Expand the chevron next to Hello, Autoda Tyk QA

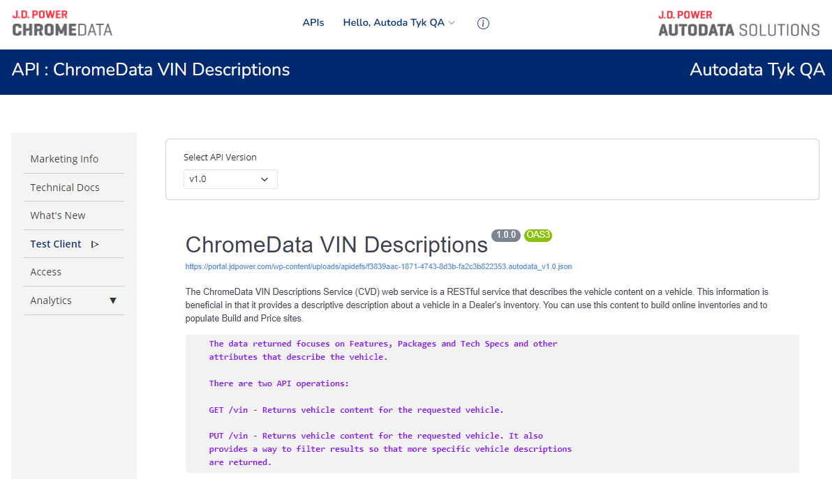point(452,23)
